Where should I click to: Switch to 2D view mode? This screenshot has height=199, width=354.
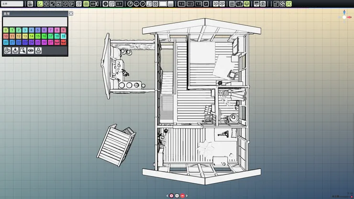tap(222, 4)
